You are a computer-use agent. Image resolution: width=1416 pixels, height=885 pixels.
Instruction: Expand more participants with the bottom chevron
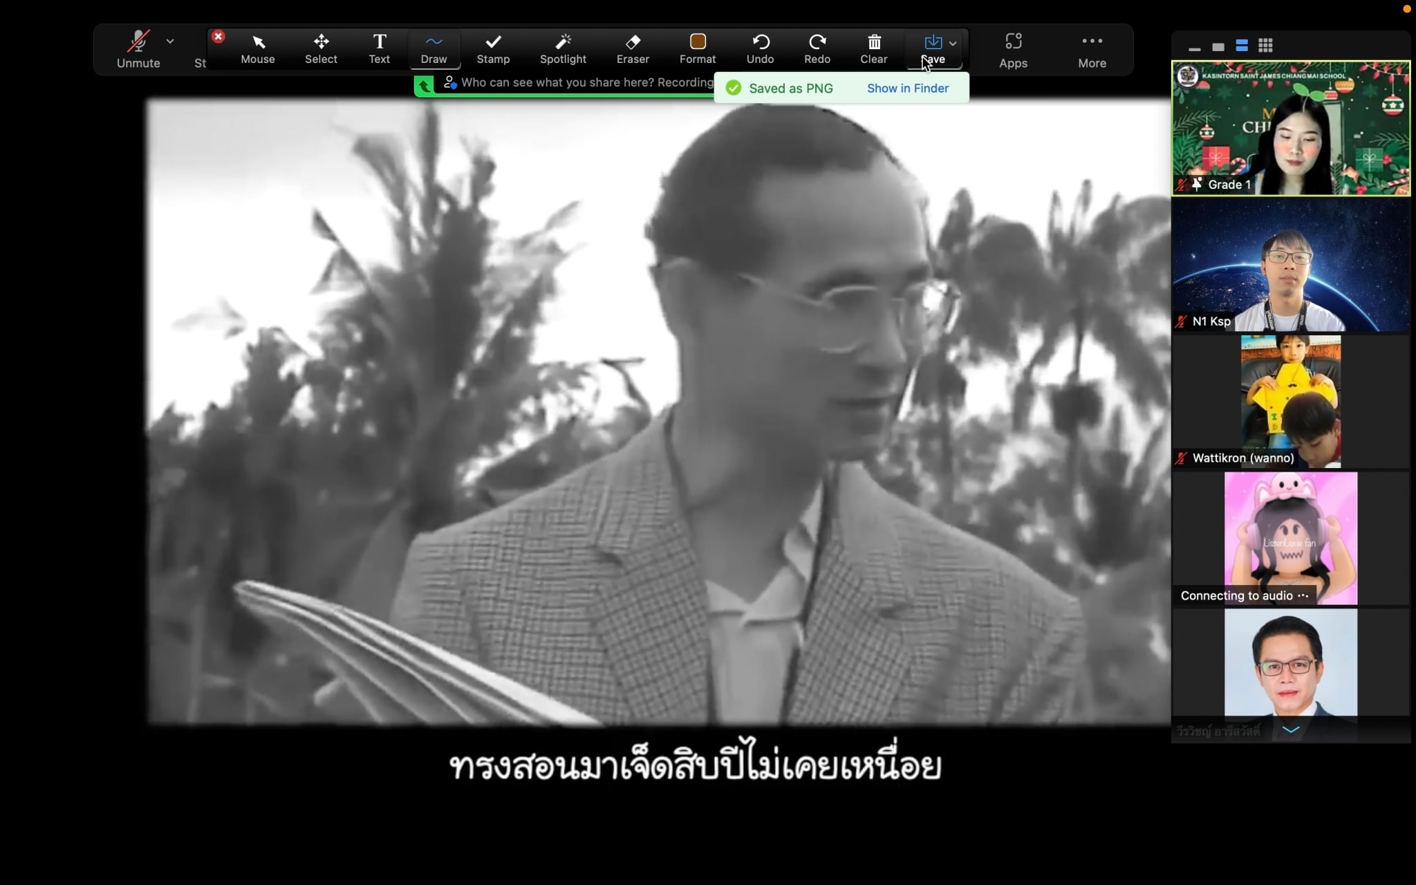click(x=1291, y=729)
